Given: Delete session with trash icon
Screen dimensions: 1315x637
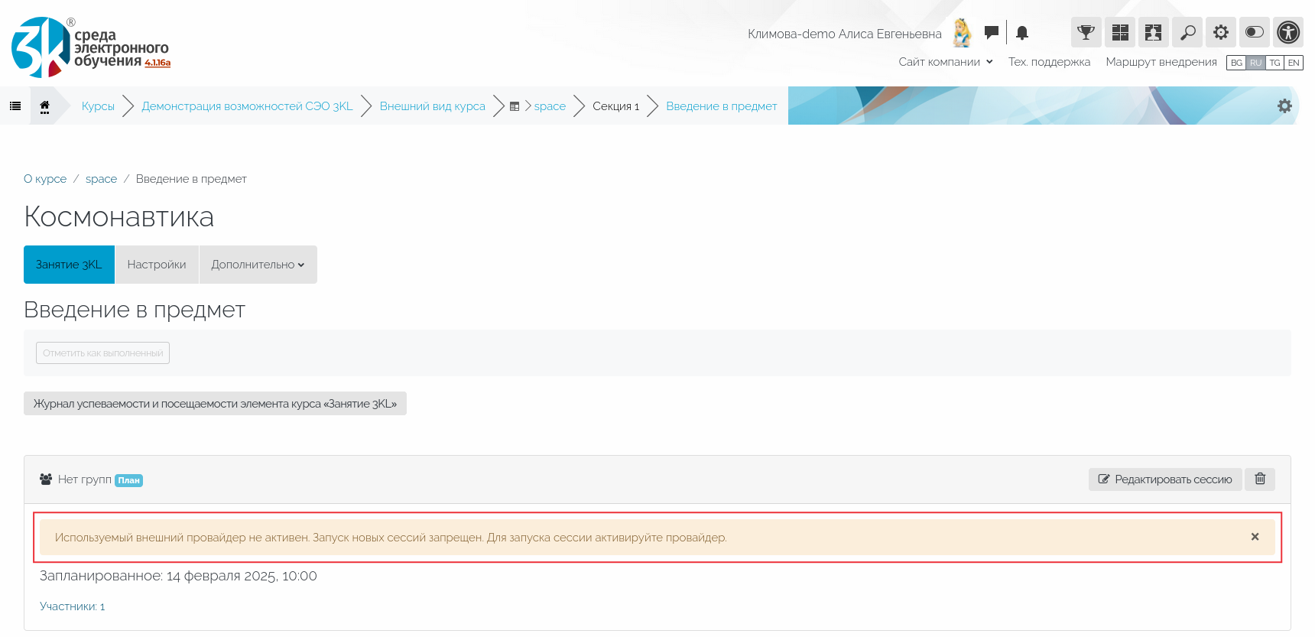Looking at the screenshot, I should tap(1260, 479).
